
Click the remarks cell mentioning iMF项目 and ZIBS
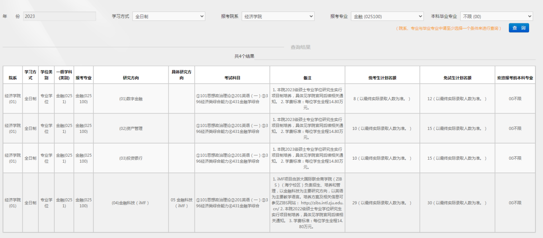click(307, 203)
